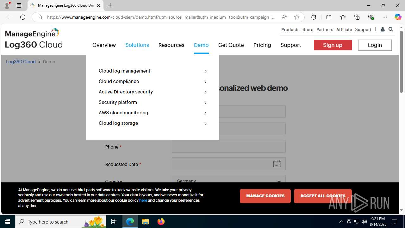Open the Store link in the top bar
The height and width of the screenshot is (228, 405).
(308, 29)
